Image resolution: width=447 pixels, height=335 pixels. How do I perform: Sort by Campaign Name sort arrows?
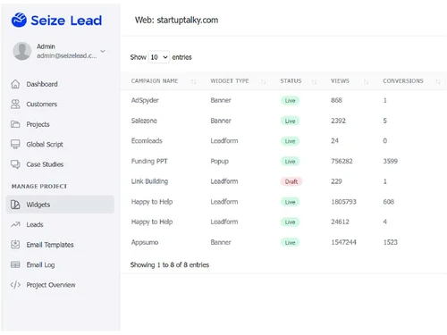click(x=194, y=81)
